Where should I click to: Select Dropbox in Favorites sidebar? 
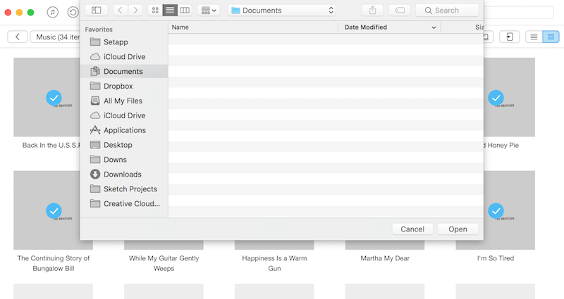coord(124,86)
